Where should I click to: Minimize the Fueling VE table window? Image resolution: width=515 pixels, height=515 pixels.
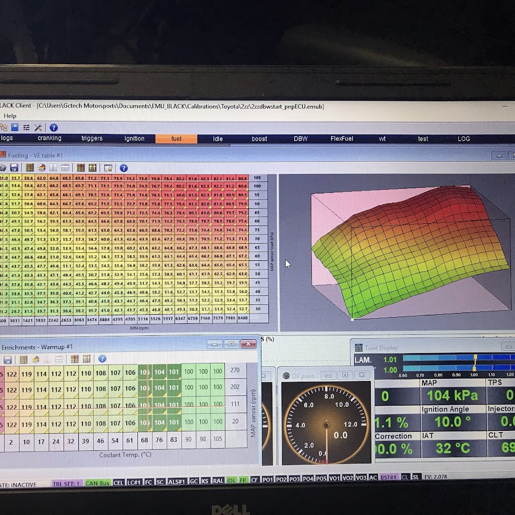coord(499,155)
